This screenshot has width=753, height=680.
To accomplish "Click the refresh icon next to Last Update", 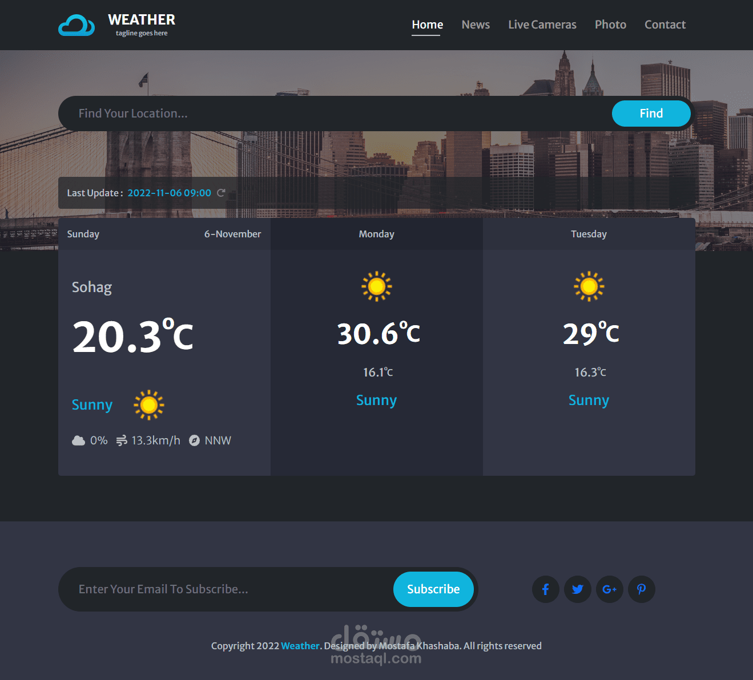I will 222,193.
